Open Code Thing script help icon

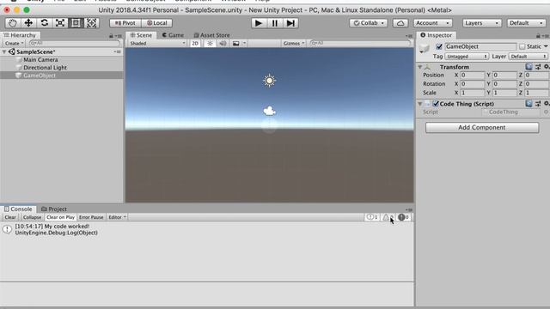529,104
